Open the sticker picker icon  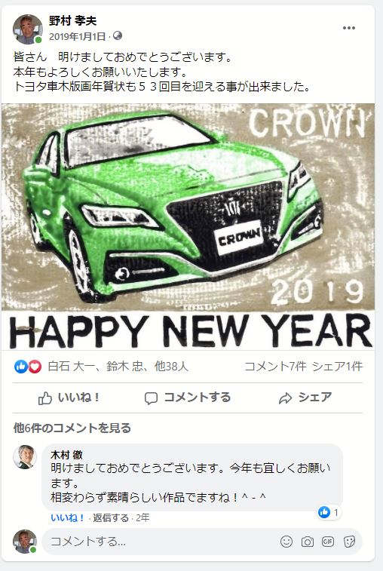tap(349, 542)
